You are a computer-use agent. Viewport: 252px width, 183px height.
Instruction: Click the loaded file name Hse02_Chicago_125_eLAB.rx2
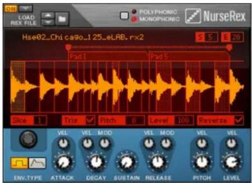[83, 37]
